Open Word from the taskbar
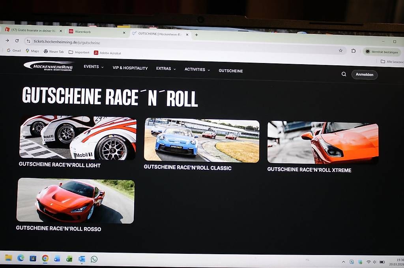 point(57,259)
